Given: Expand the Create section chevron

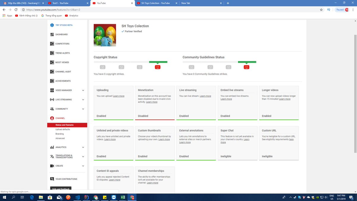Looking at the screenshot, I should (x=83, y=166).
